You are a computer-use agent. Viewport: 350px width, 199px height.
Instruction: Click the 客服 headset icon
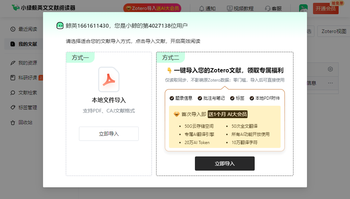tap(267, 9)
